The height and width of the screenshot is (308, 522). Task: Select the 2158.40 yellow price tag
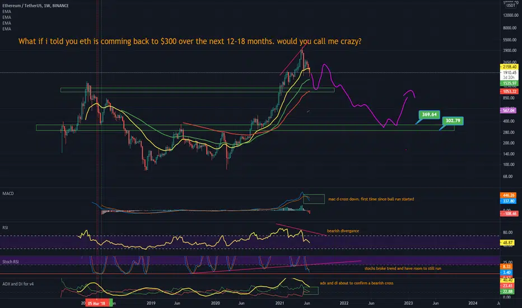tap(509, 67)
